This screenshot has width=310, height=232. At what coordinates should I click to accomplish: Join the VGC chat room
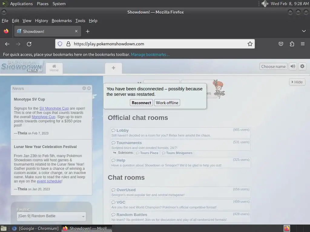coord(180,205)
